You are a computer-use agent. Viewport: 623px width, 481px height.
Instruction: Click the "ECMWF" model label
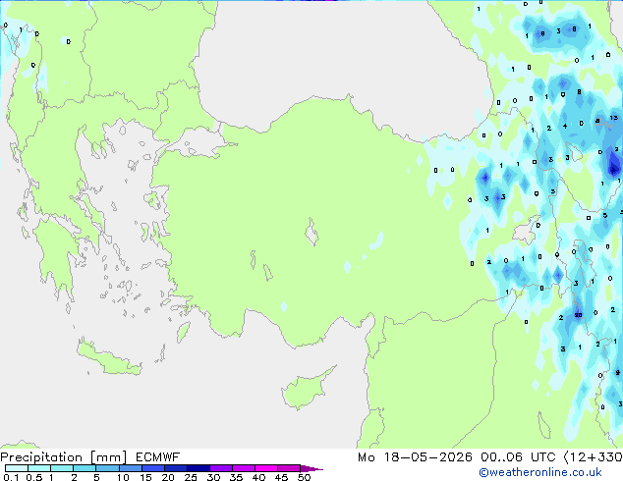tap(158, 457)
